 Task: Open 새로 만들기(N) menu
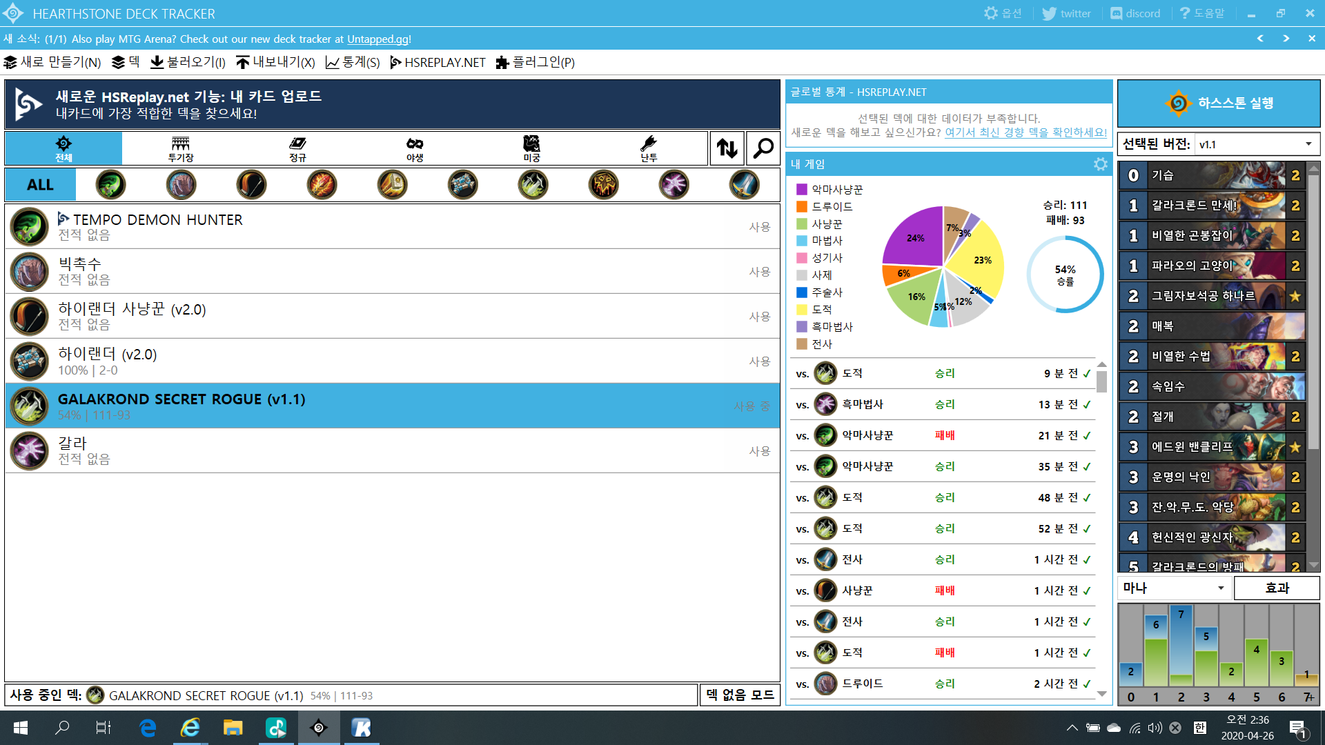click(x=52, y=62)
